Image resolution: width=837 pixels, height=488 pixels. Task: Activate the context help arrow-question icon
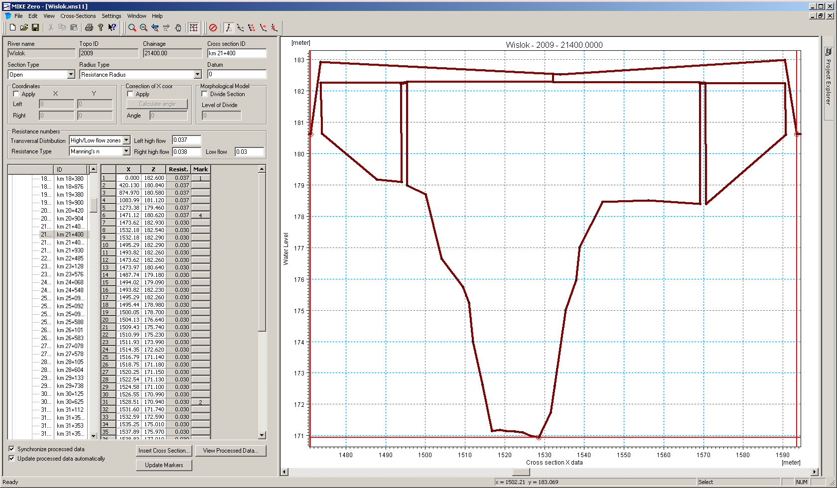pyautogui.click(x=112, y=28)
